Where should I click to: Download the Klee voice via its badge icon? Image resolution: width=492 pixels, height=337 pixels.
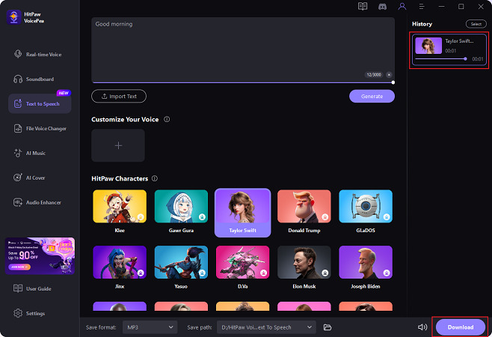tap(141, 217)
